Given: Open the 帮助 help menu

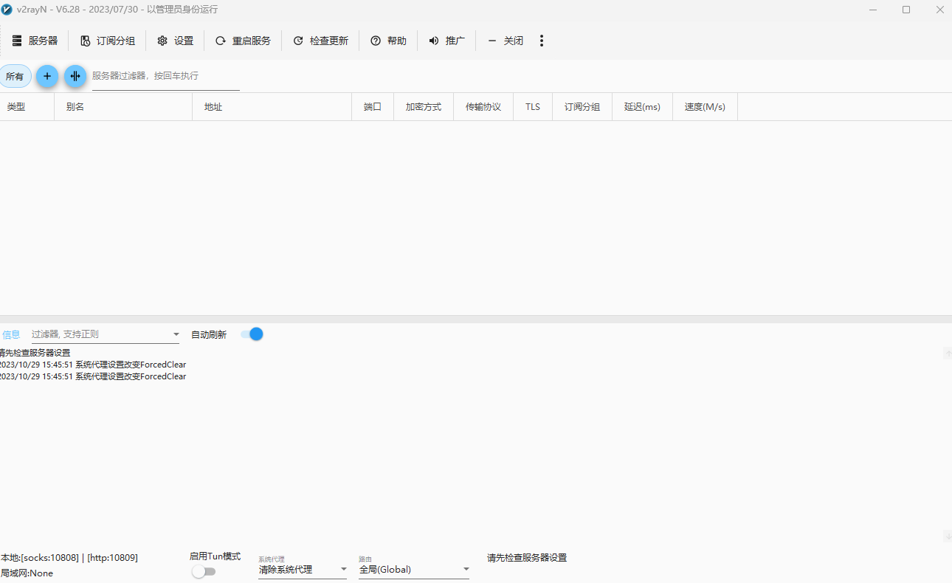Looking at the screenshot, I should (x=388, y=41).
